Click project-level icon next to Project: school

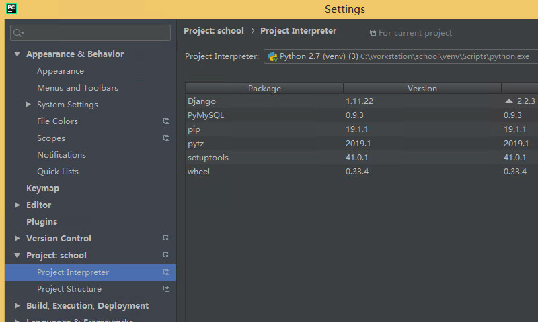166,256
